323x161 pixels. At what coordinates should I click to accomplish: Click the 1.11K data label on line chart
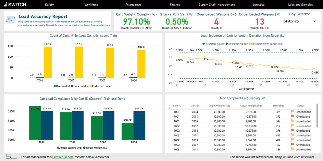point(205,59)
